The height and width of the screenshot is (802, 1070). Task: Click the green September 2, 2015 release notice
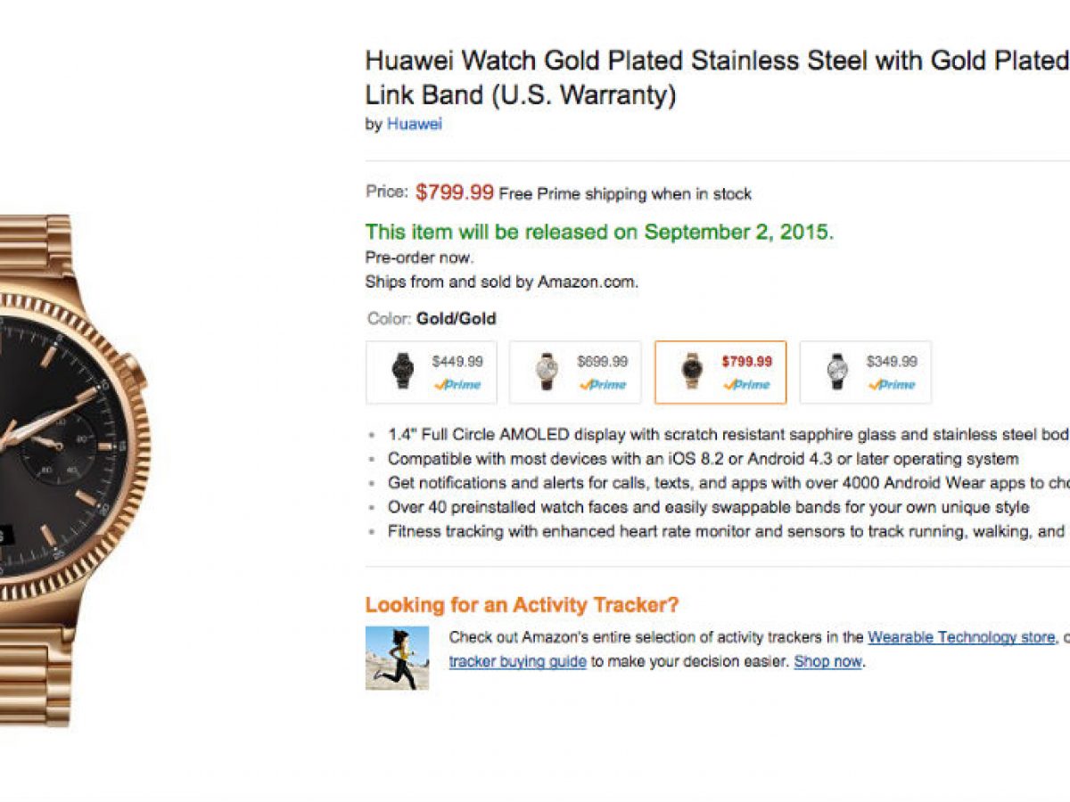point(599,233)
